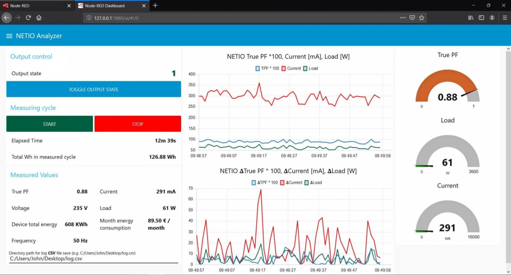Open the Pocket save icon
Image resolution: width=511 pixels, height=275 pixels.
tap(412, 18)
